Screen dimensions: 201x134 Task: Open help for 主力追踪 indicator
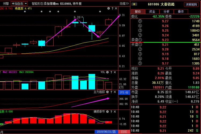[111, 92]
